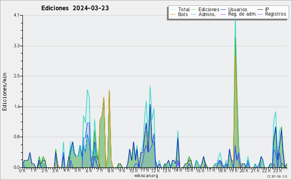Click the '14 h' x-axis label
292x180 pixels.
pyautogui.click(x=178, y=170)
